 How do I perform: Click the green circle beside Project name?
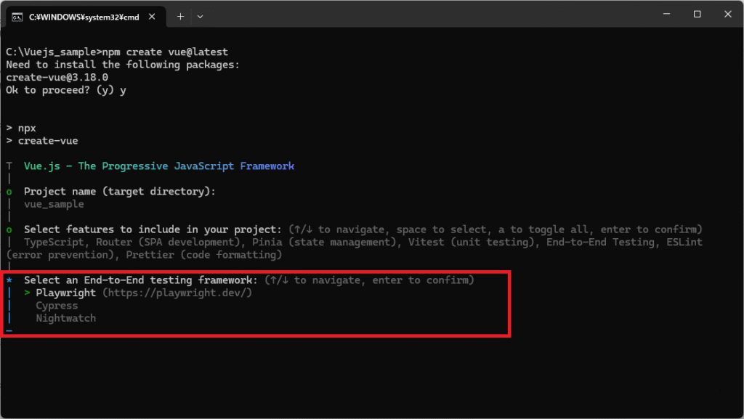click(9, 192)
